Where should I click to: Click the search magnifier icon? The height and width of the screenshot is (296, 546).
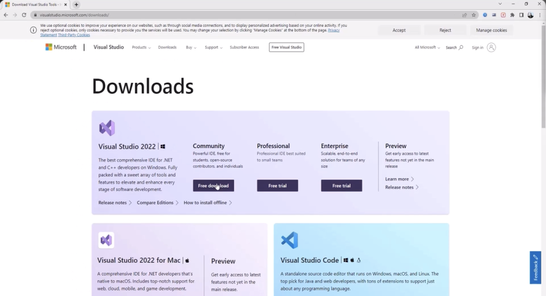pyautogui.click(x=461, y=47)
